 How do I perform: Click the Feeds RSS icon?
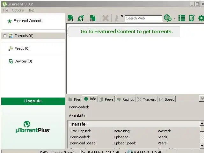coord(11,48)
